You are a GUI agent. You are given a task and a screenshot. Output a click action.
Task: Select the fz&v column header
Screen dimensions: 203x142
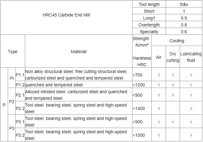coord(184,4)
